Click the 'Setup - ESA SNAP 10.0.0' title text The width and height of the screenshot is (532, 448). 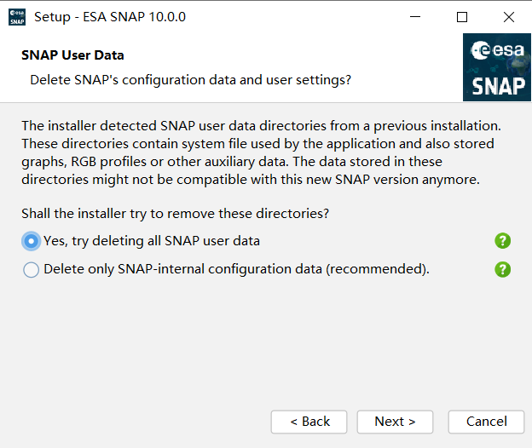click(110, 17)
